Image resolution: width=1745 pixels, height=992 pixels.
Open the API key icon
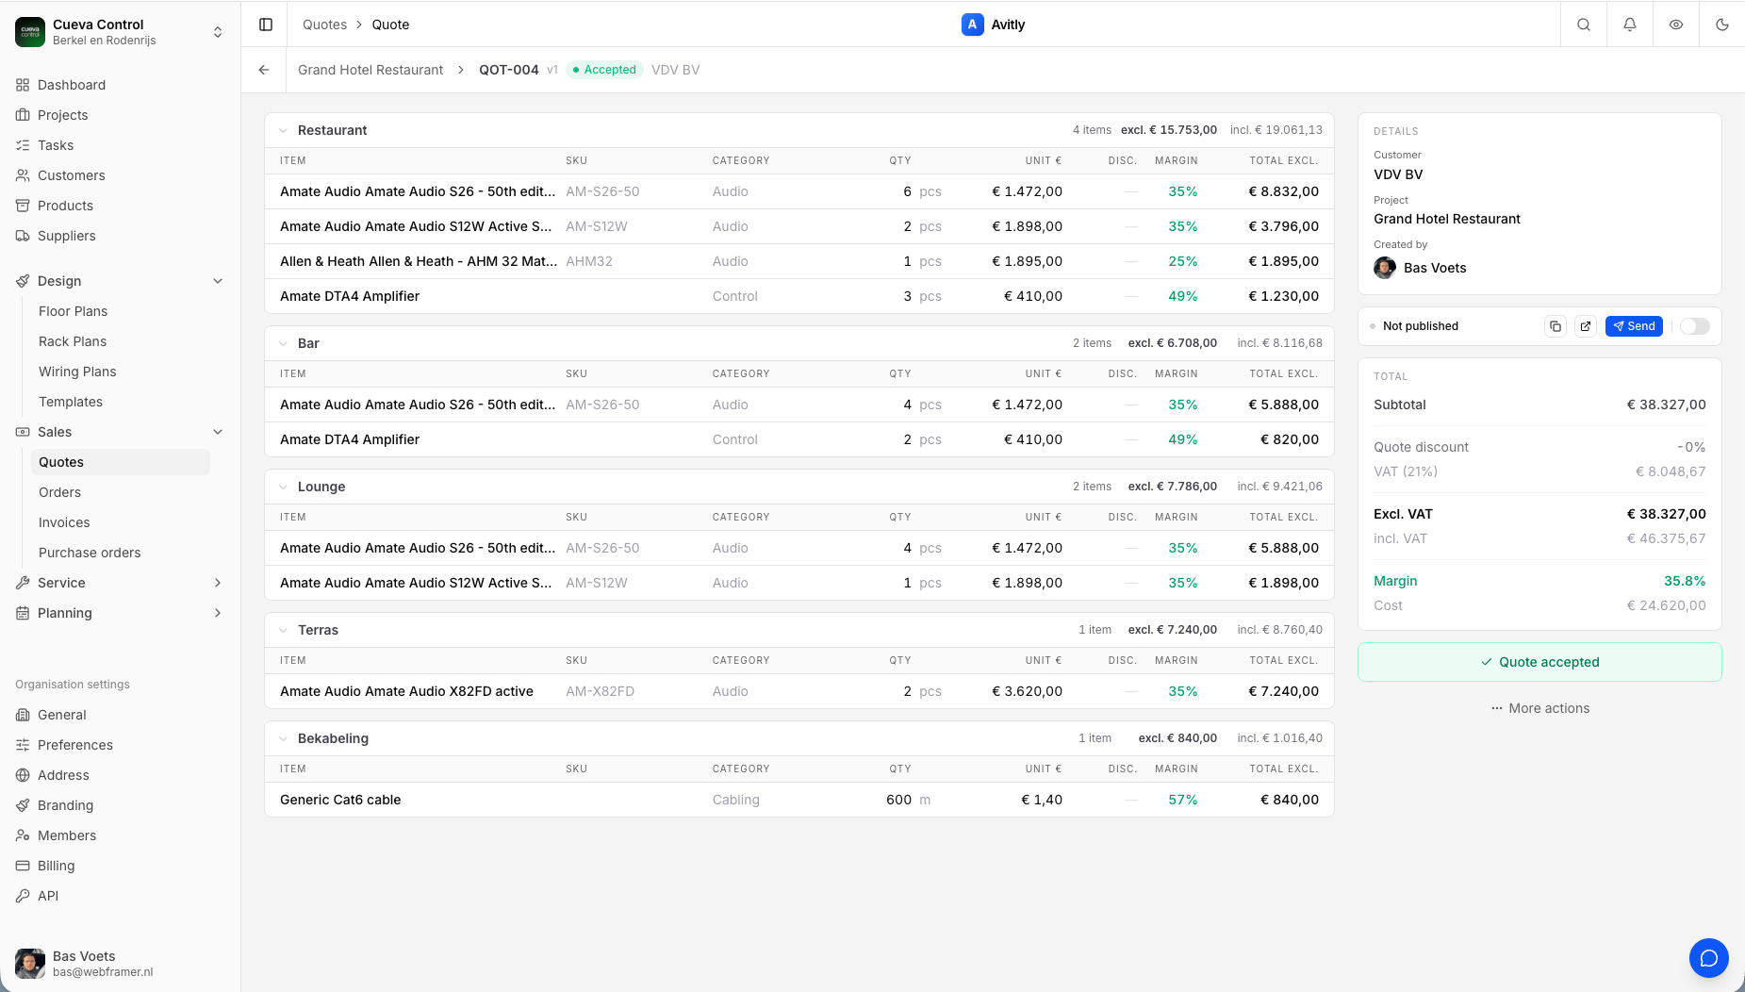[x=23, y=896]
